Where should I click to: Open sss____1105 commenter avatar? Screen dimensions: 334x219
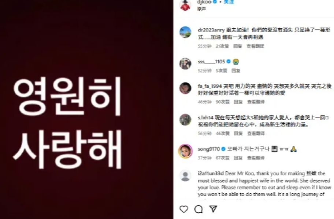(x=185, y=64)
